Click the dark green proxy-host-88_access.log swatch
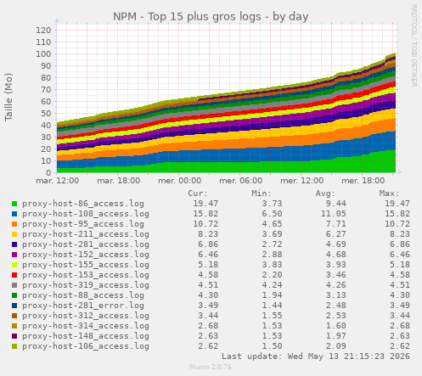Screen dimensions: 422x376 pyautogui.click(x=14, y=295)
